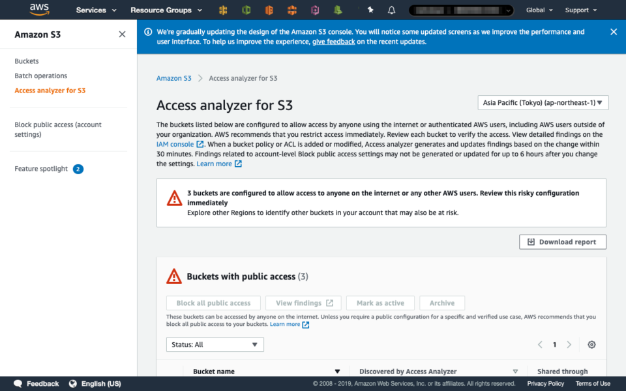The height and width of the screenshot is (391, 626).
Task: Click the Feedback icon in the footer
Action: click(x=18, y=383)
